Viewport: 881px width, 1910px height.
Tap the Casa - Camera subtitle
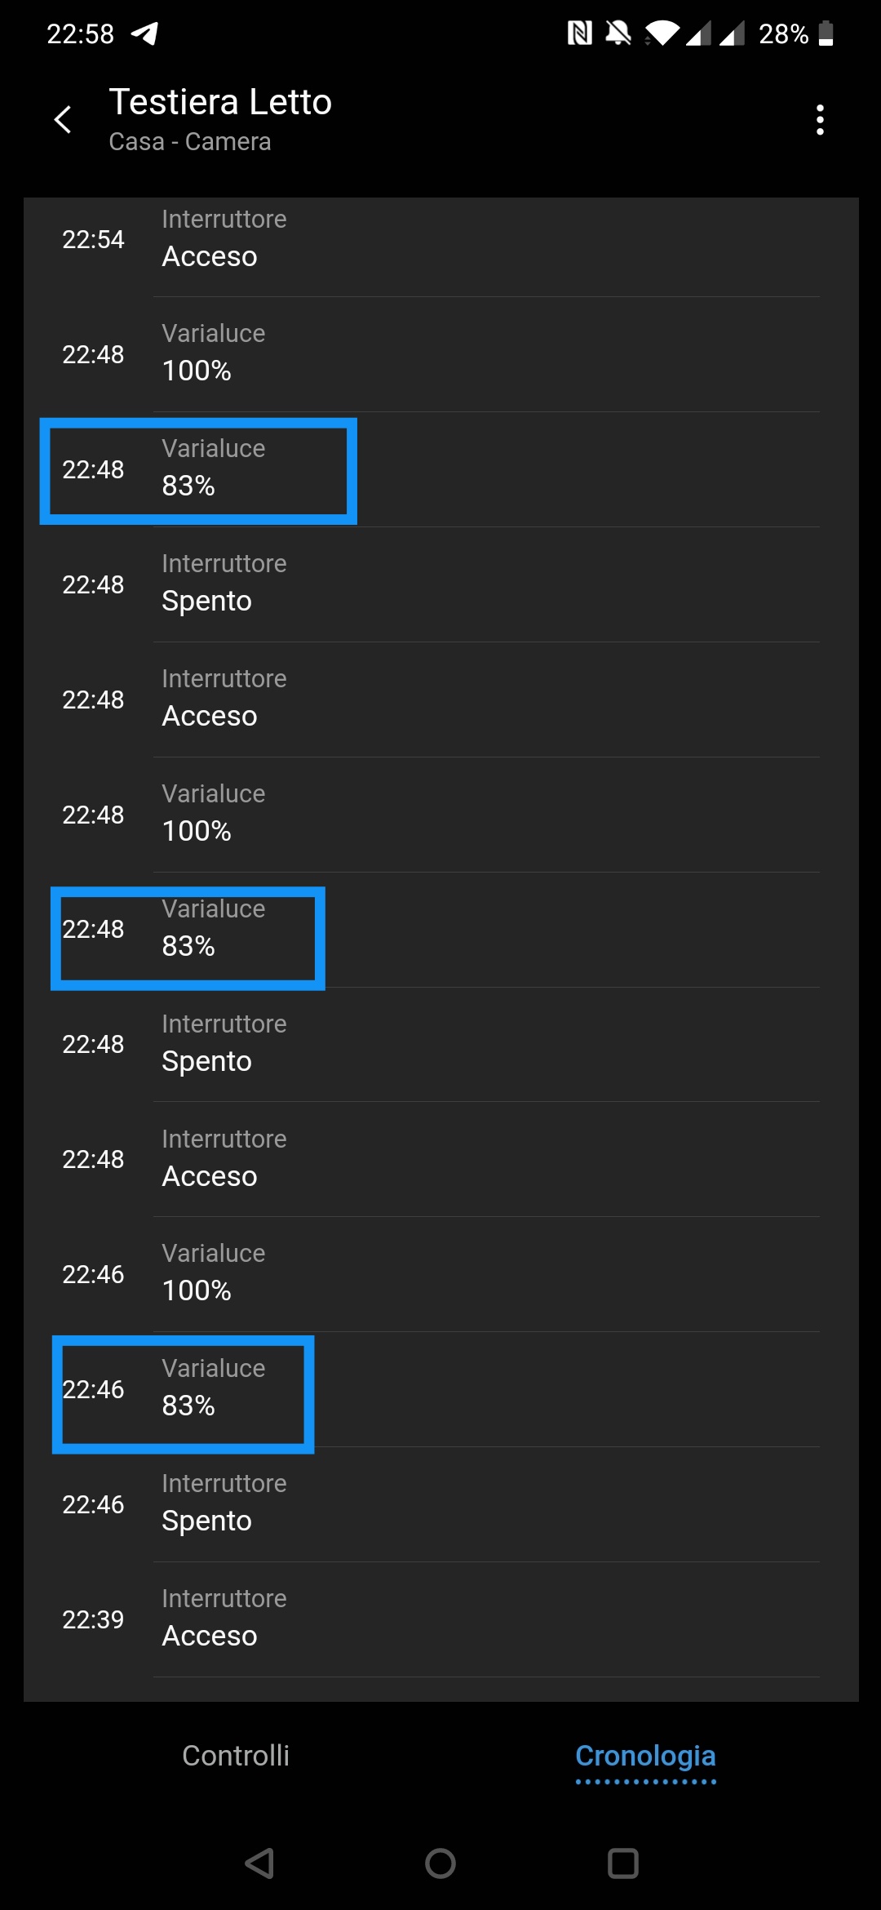189,142
